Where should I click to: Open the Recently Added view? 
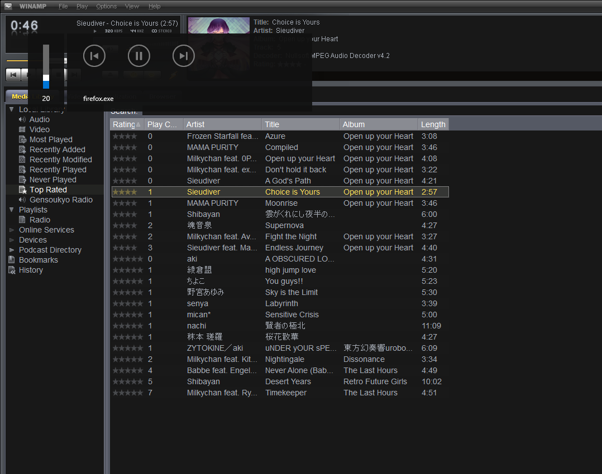click(x=57, y=149)
